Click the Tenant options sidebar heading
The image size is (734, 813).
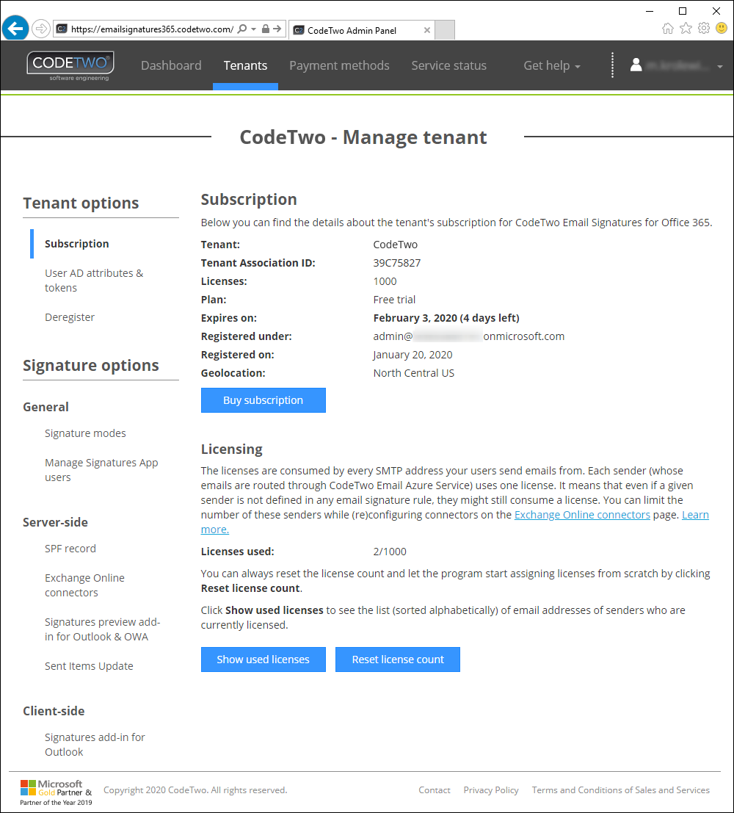[81, 203]
